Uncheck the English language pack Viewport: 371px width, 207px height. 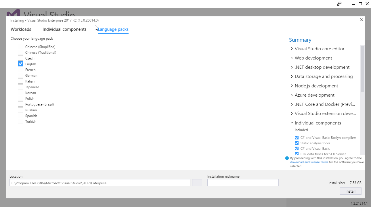click(20, 64)
